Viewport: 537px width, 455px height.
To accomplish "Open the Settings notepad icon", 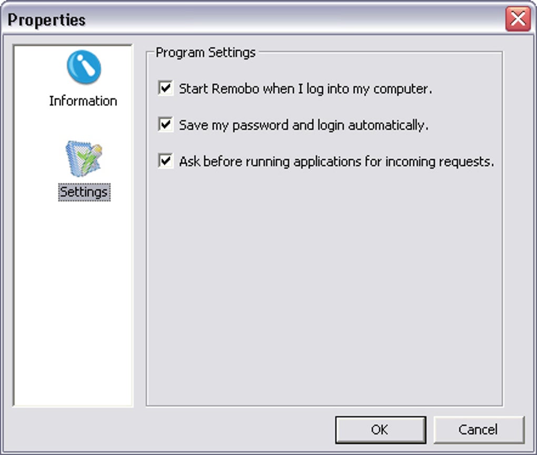I will pyautogui.click(x=84, y=158).
